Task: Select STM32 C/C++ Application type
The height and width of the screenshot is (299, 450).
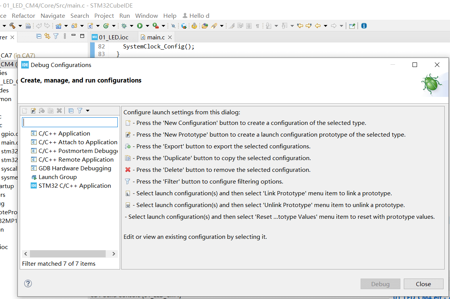Action: [x=71, y=186]
